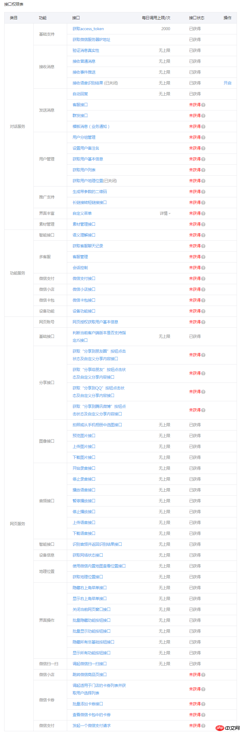Click help icon in 发起一个微信支付请求 row
The height and width of the screenshot is (734, 243).
[x=203, y=726]
